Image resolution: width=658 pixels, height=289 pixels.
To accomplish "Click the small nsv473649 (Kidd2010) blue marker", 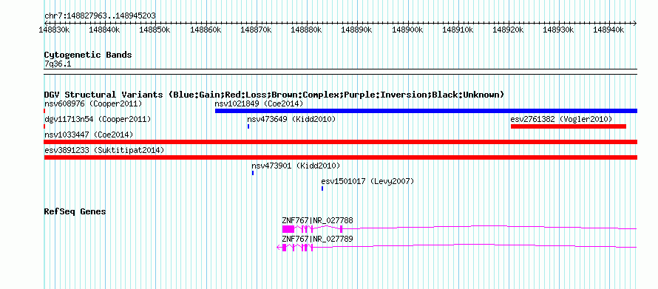I will click(x=248, y=126).
